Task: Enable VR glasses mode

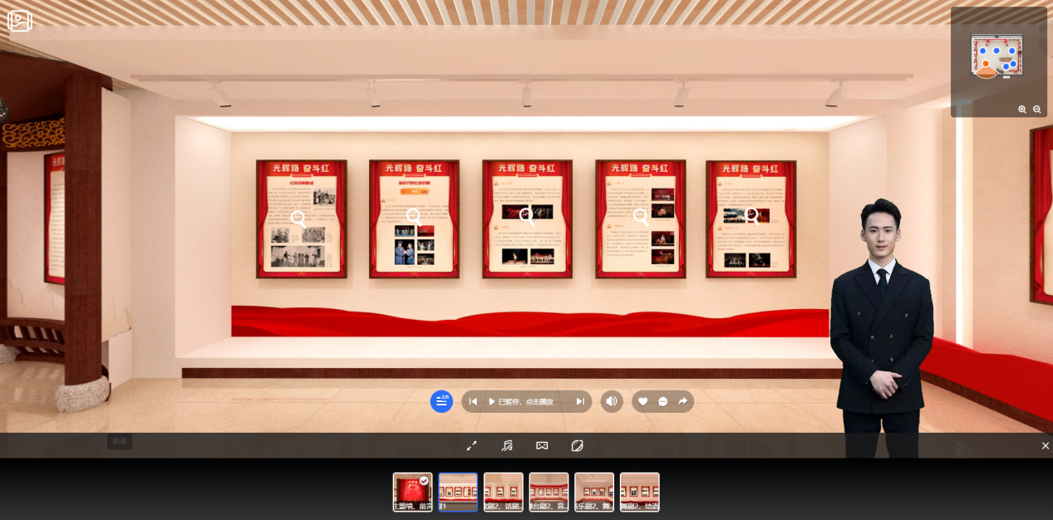Action: [542, 445]
